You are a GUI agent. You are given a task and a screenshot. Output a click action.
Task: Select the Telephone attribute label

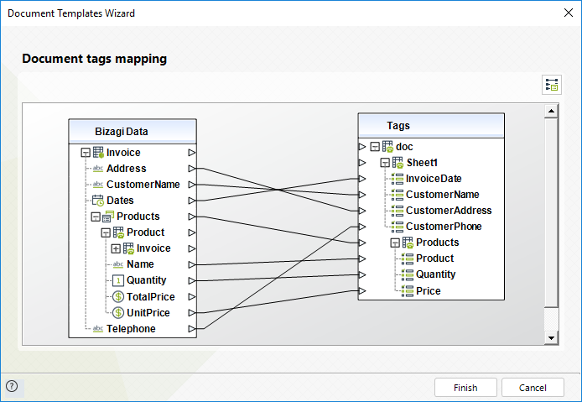(131, 329)
